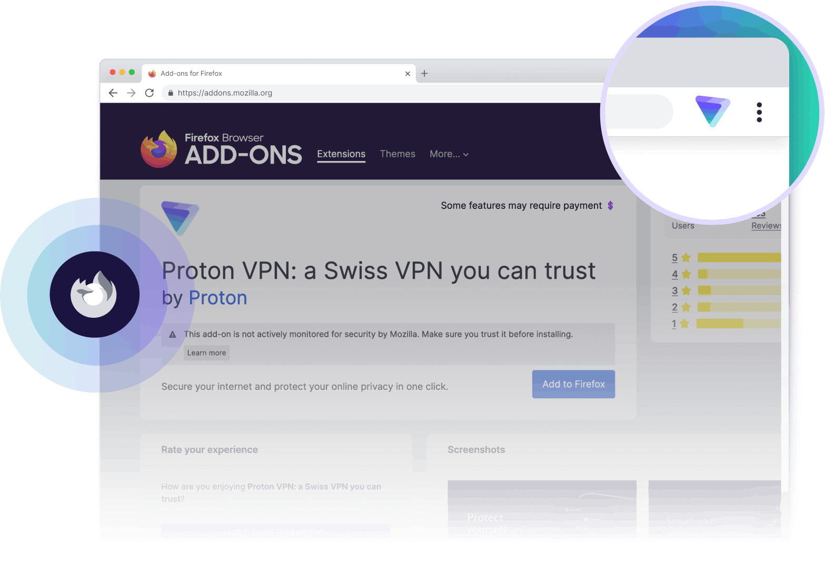The image size is (825, 574).
Task: Open a new tab with plus icon
Action: 424,74
